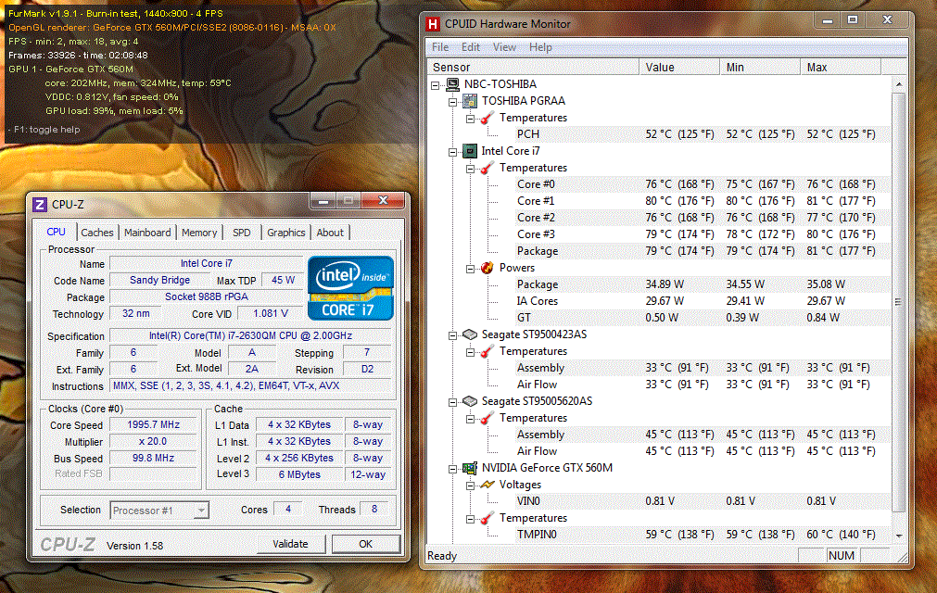The image size is (937, 593).
Task: Click the Hardware Monitor scrollbar up arrow
Action: click(899, 84)
